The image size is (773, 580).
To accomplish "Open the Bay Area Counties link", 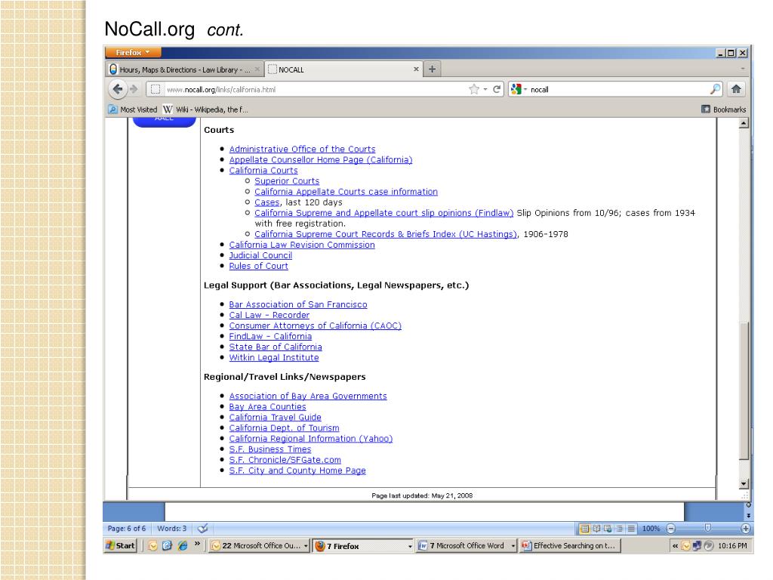I will (267, 407).
